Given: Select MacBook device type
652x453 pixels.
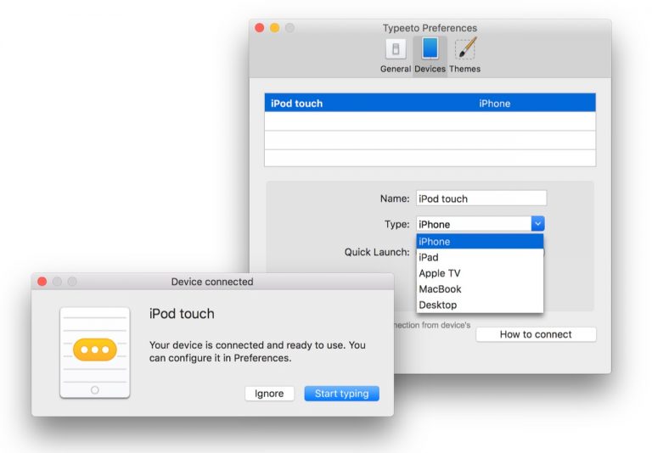Looking at the screenshot, I should [479, 289].
